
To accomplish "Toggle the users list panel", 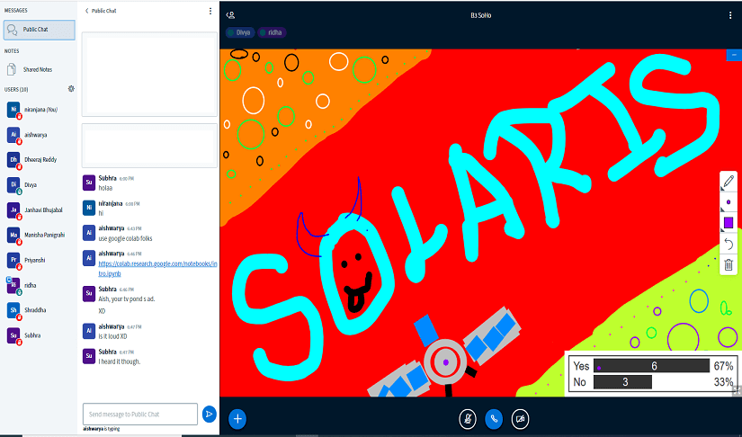I will pyautogui.click(x=230, y=15).
